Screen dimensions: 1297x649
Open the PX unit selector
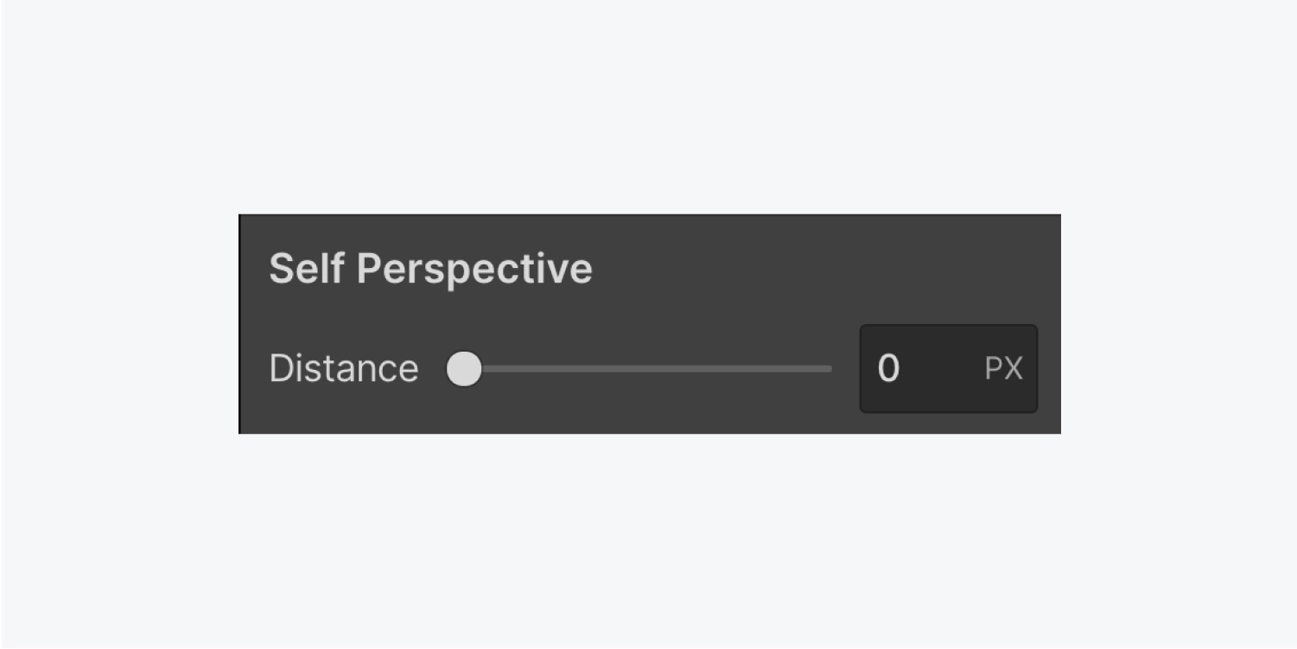pos(1003,369)
